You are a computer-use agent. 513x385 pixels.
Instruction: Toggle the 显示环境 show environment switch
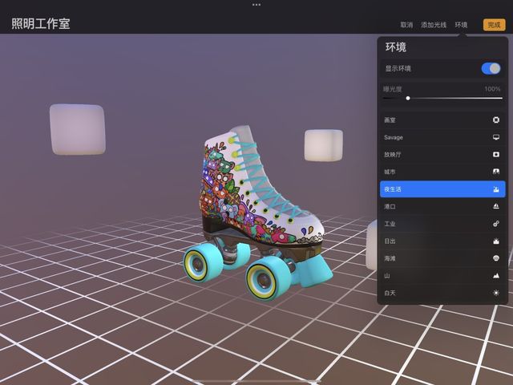(491, 68)
